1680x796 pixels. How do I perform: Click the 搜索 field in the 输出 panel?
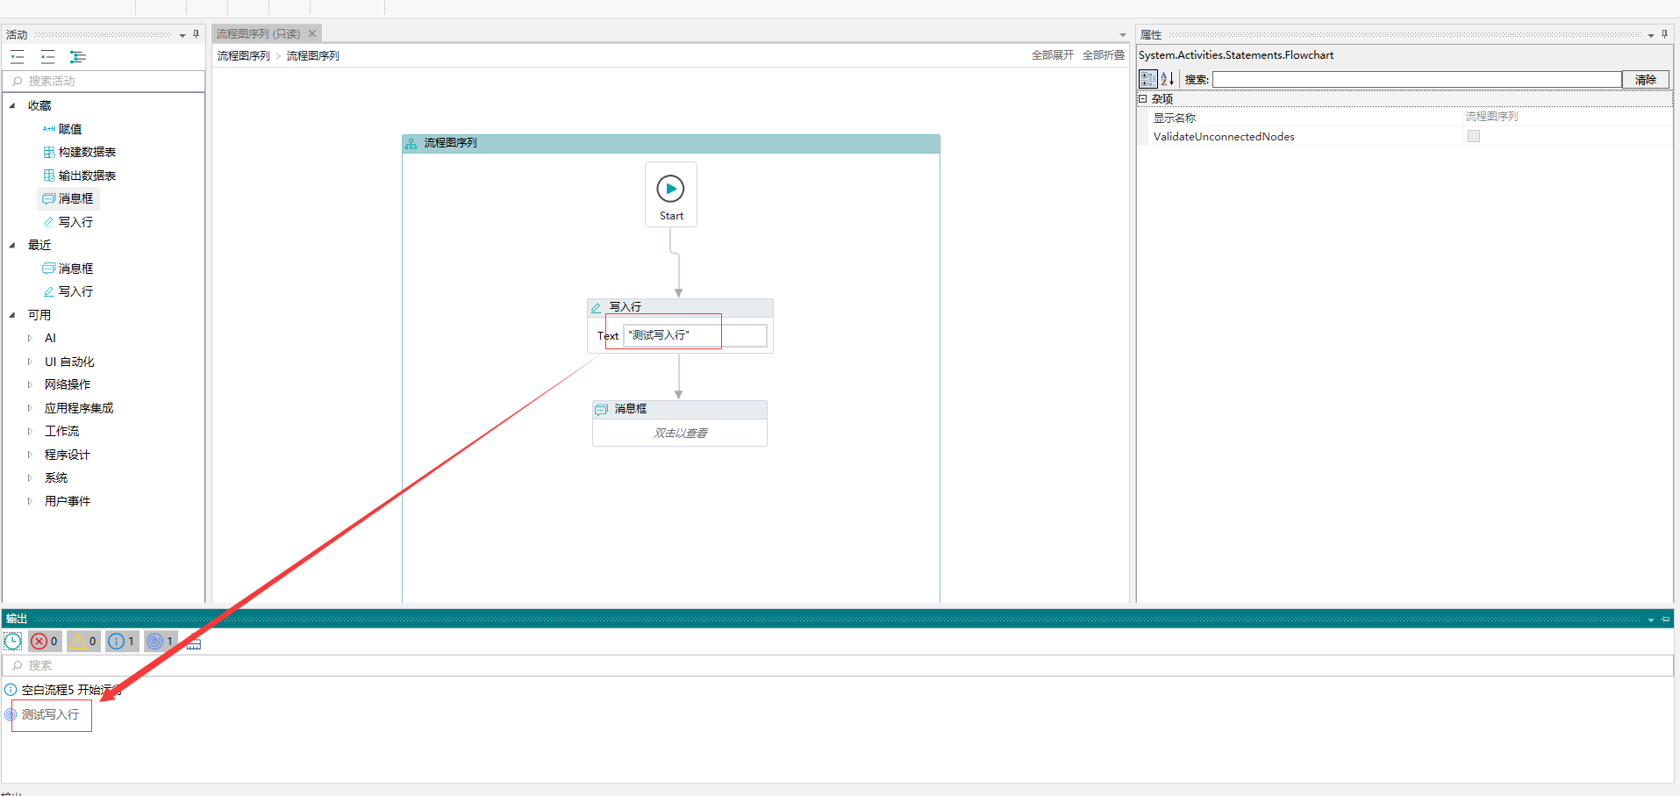pyautogui.click(x=838, y=665)
